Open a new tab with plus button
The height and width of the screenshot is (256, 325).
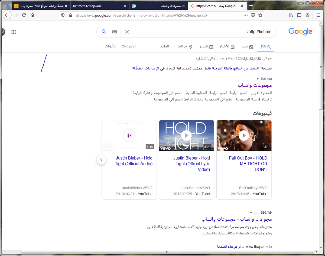251,6
